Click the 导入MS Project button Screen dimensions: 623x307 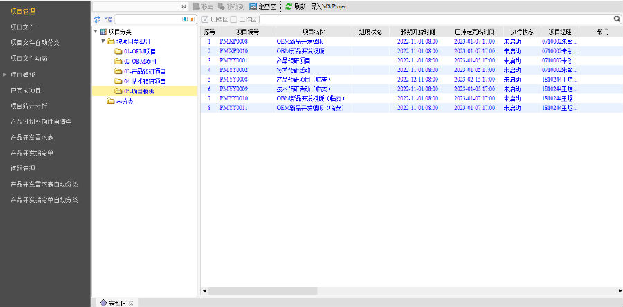[x=329, y=6]
